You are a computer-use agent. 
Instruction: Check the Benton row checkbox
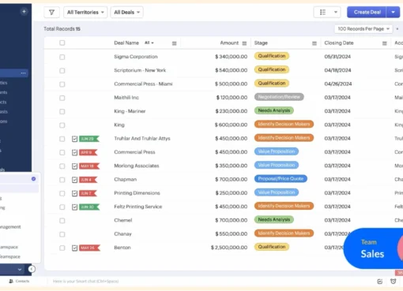(62, 248)
